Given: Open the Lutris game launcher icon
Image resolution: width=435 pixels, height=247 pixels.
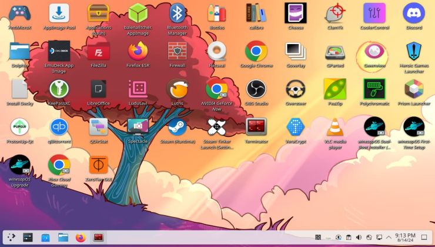Looking at the screenshot, I should click(177, 89).
